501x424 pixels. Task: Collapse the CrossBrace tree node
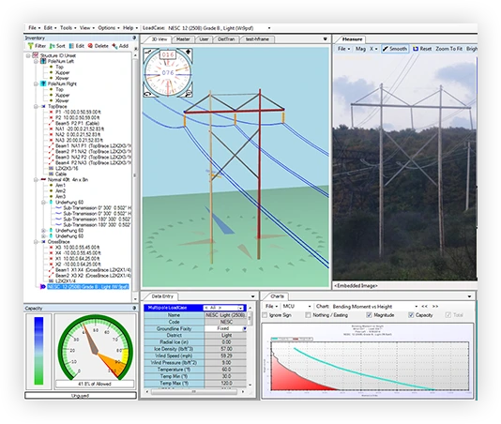click(x=36, y=242)
